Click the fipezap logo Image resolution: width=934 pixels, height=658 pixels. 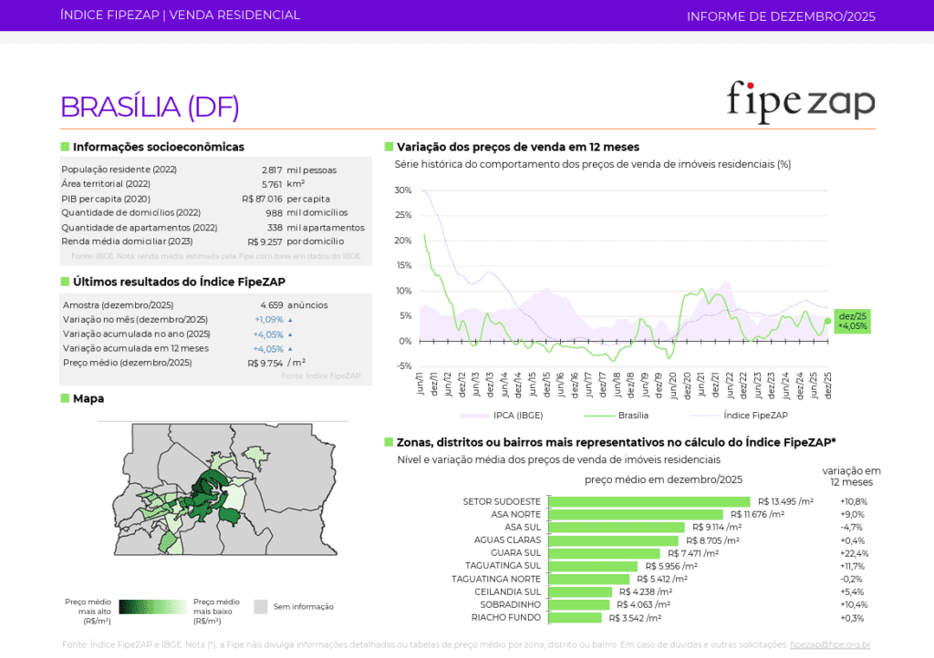point(800,101)
